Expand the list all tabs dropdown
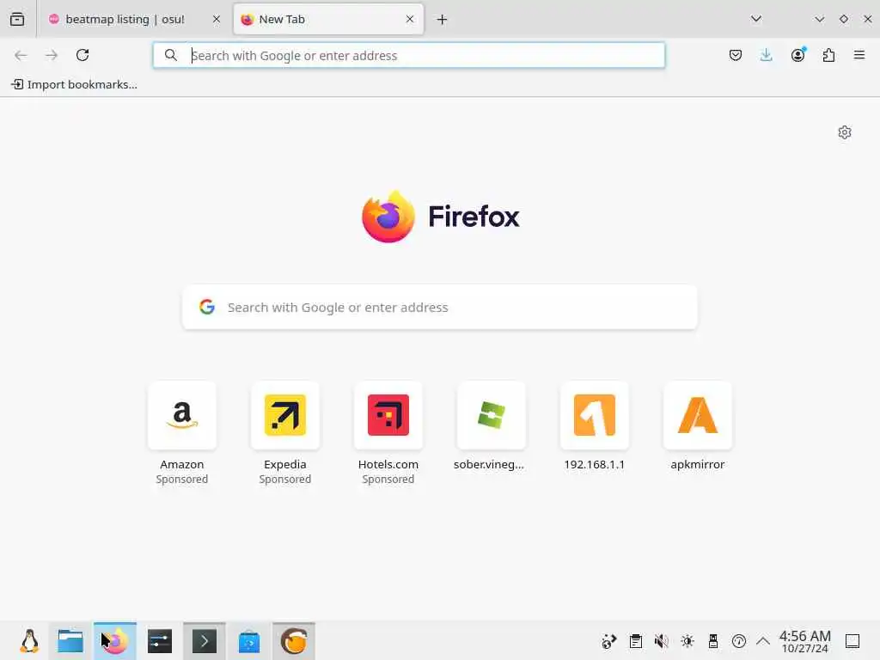Image resolution: width=880 pixels, height=660 pixels. tap(756, 19)
